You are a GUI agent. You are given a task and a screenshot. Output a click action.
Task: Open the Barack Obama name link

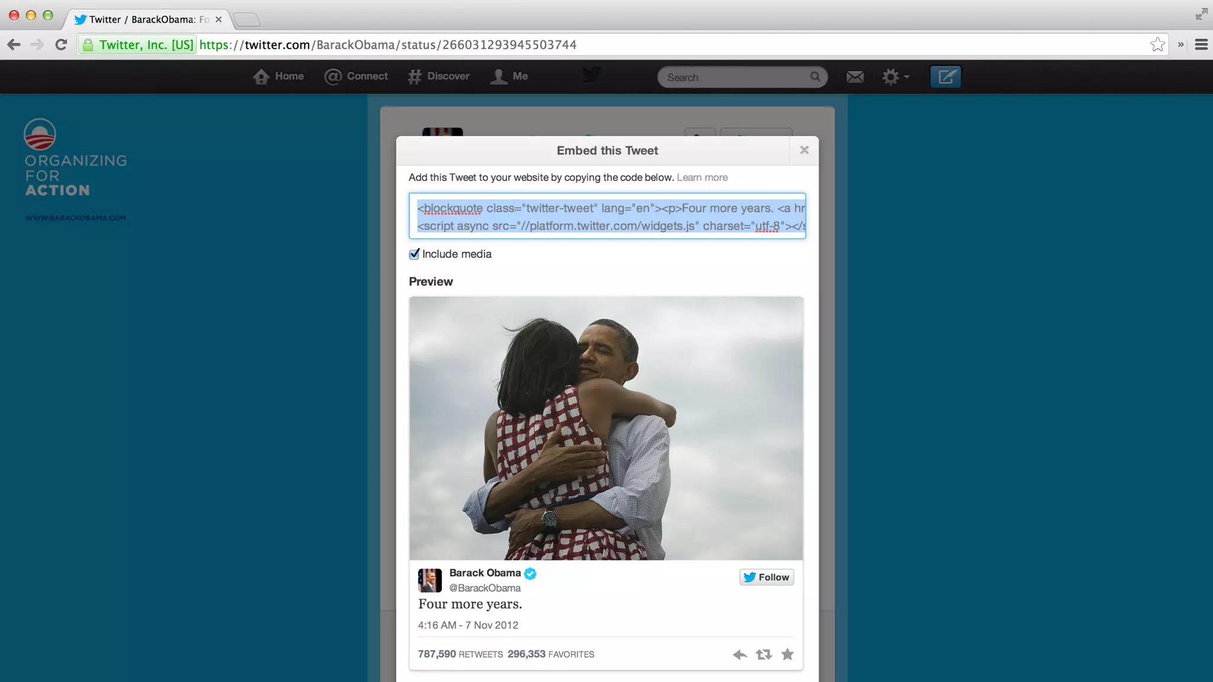[x=484, y=573]
